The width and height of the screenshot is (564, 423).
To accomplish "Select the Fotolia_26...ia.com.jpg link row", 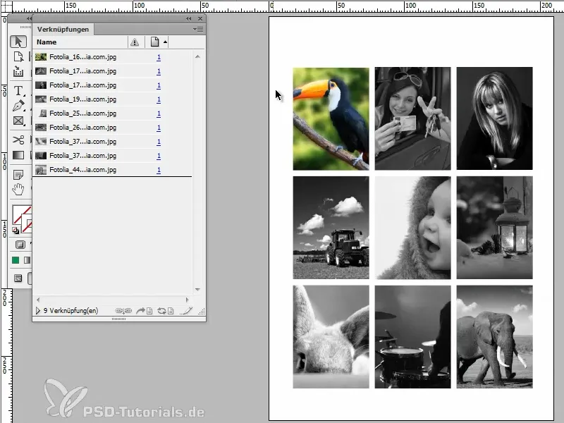I will click(x=113, y=128).
